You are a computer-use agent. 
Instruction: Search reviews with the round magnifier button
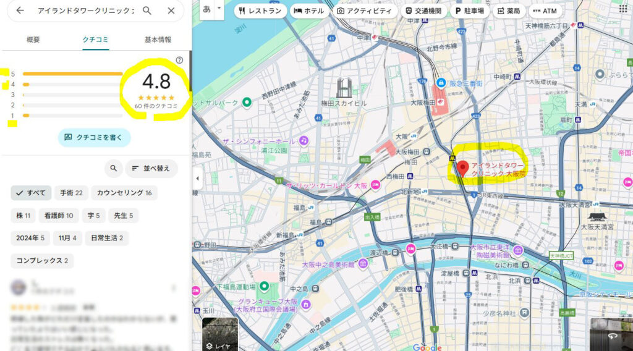[x=114, y=168]
